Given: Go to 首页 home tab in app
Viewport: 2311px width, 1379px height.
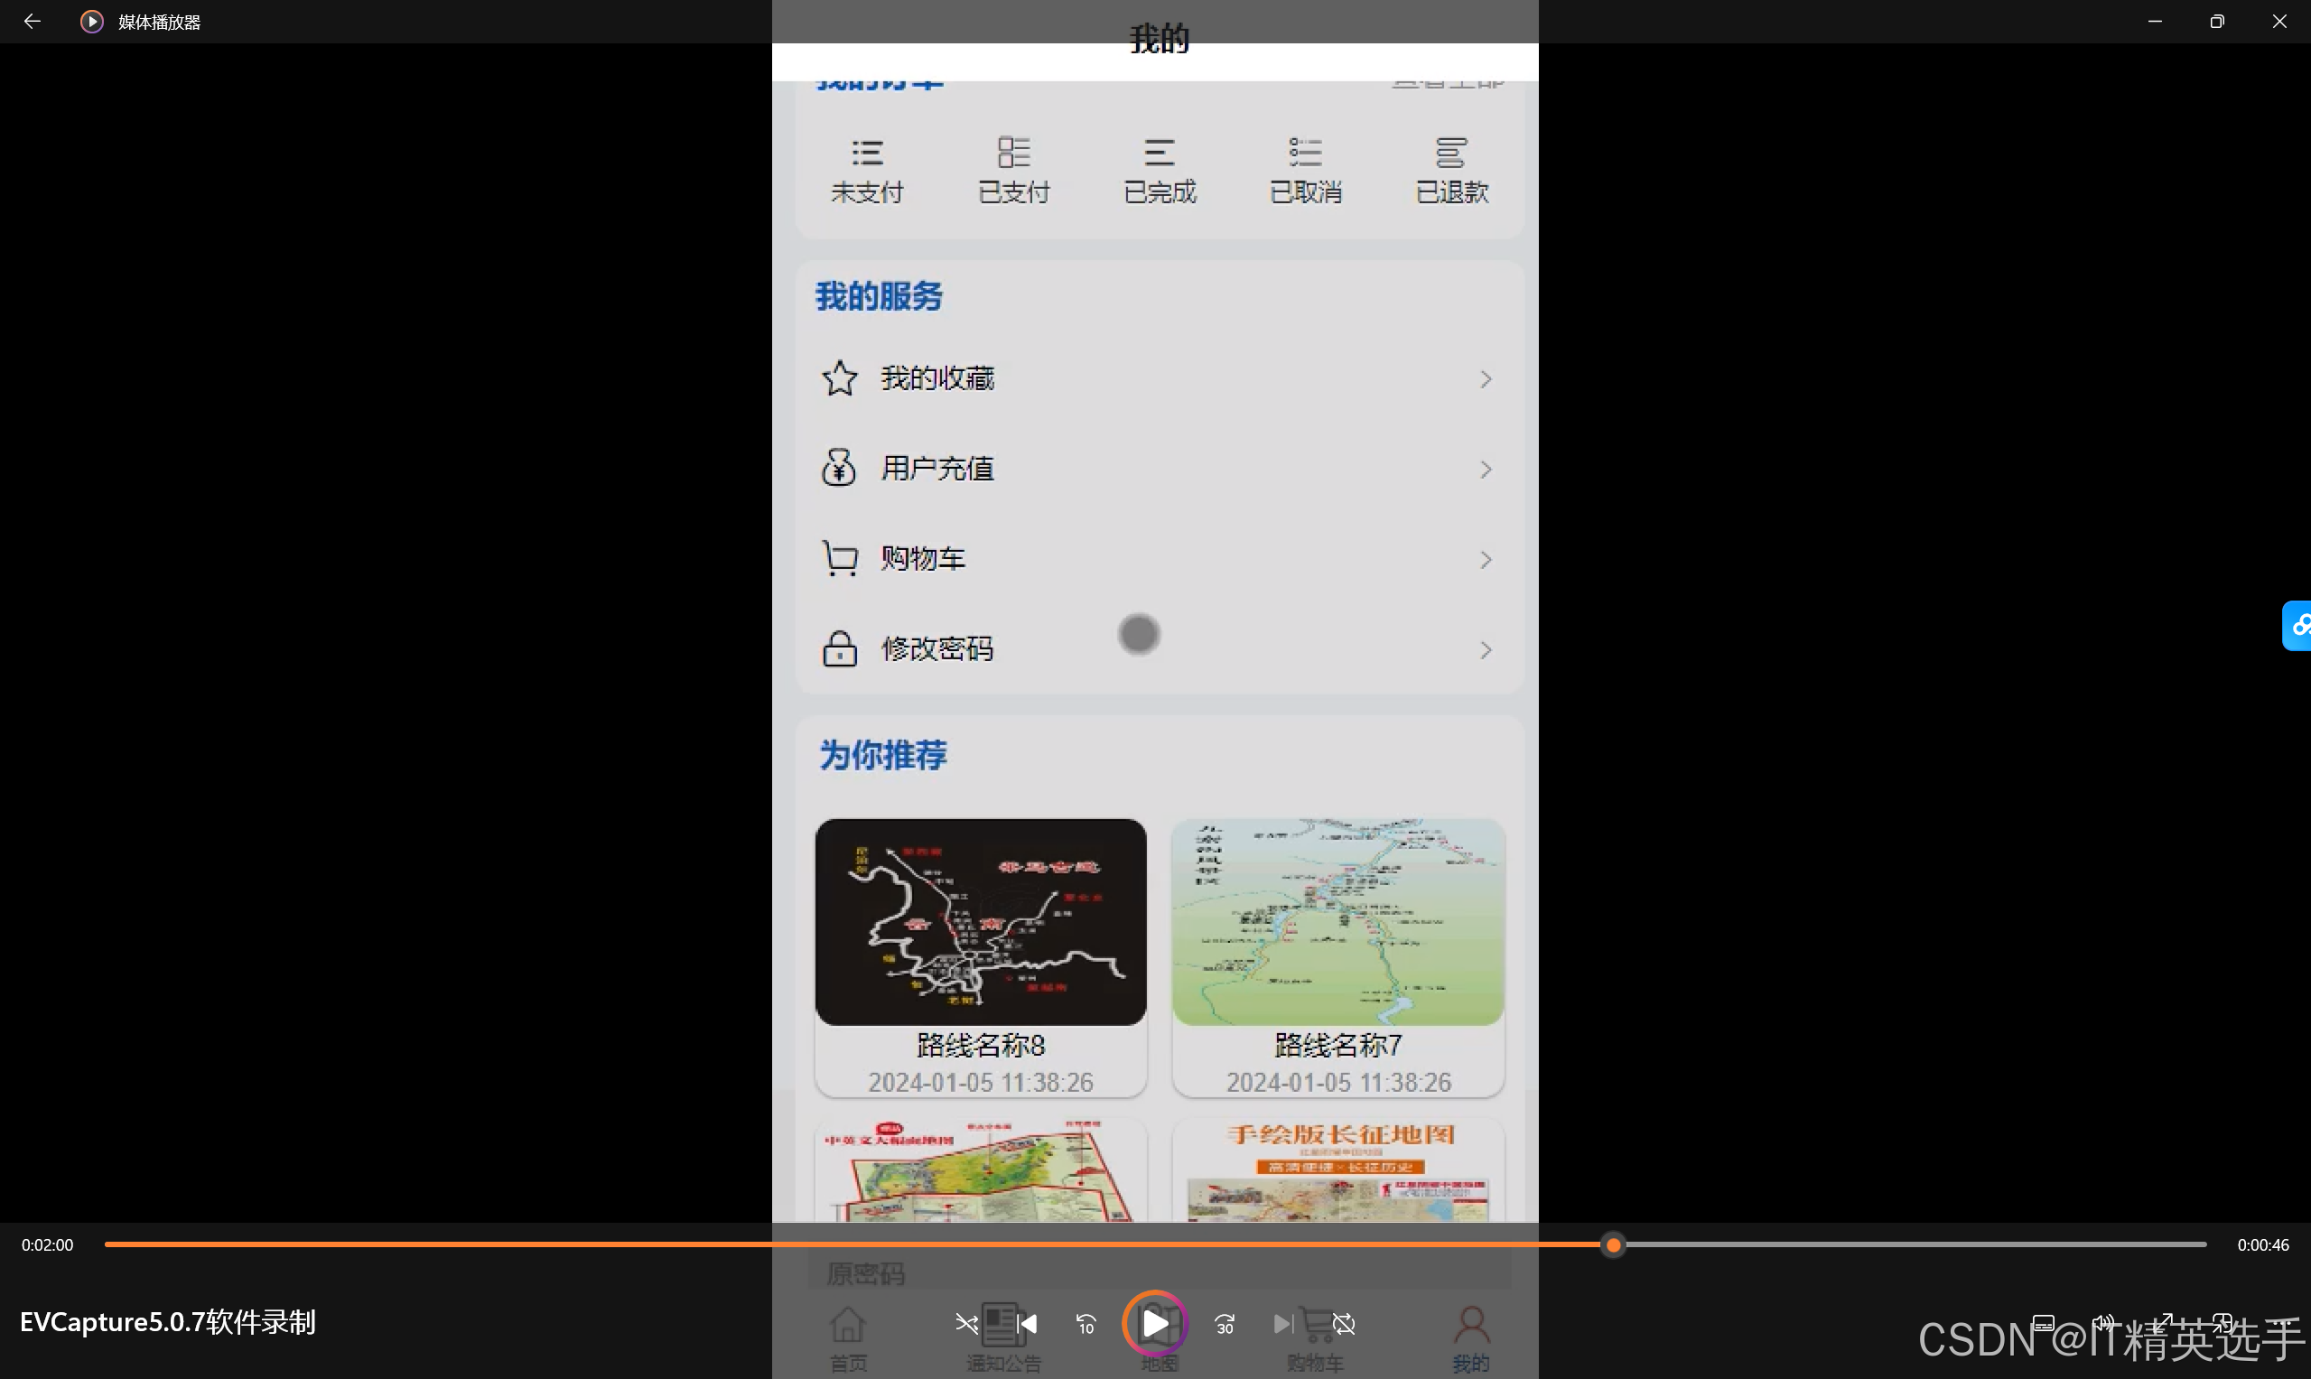Looking at the screenshot, I should (847, 1339).
